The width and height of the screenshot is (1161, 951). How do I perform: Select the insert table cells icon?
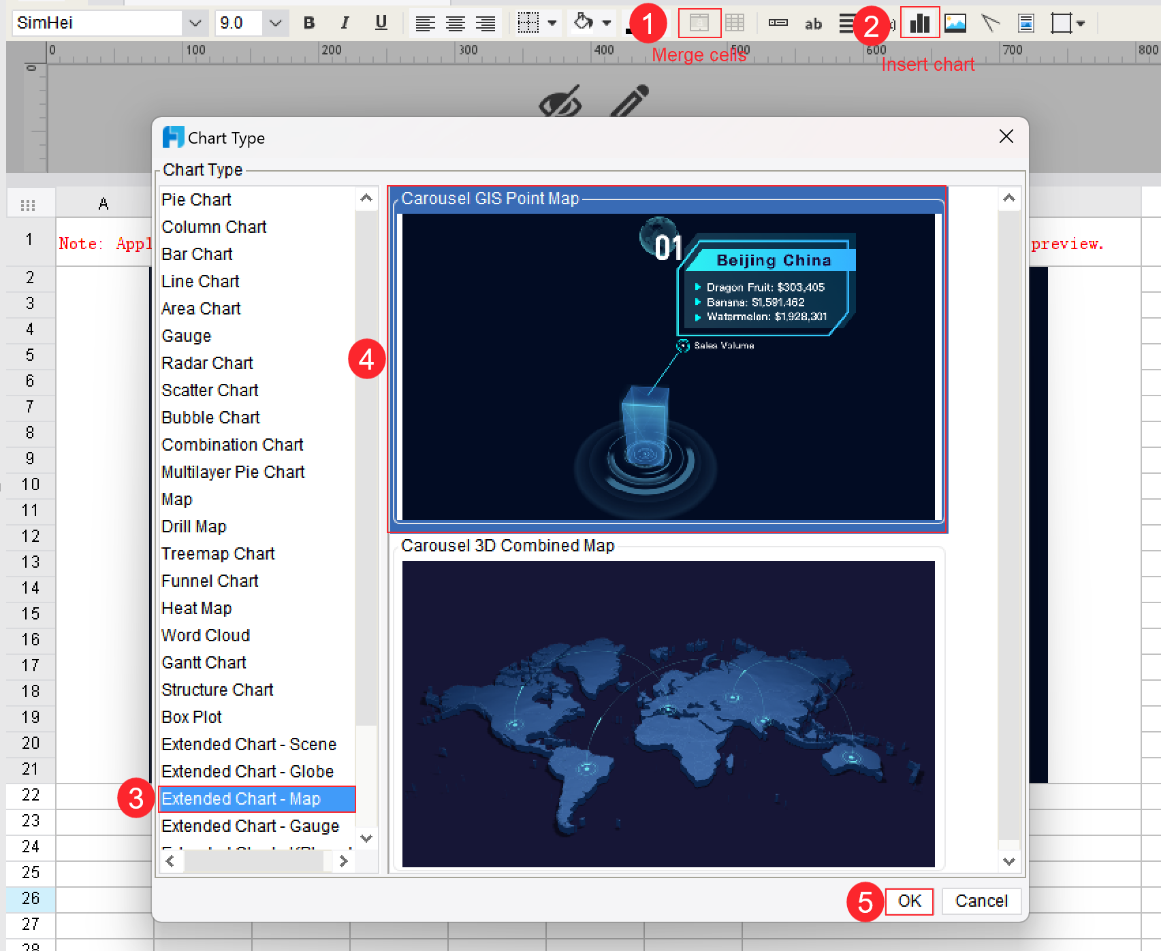735,22
